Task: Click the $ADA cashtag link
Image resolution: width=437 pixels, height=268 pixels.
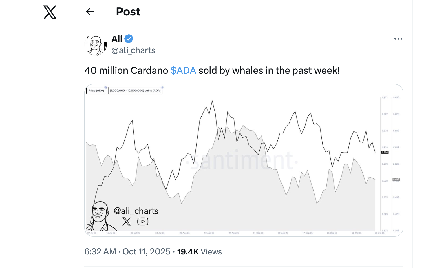Action: pos(183,70)
